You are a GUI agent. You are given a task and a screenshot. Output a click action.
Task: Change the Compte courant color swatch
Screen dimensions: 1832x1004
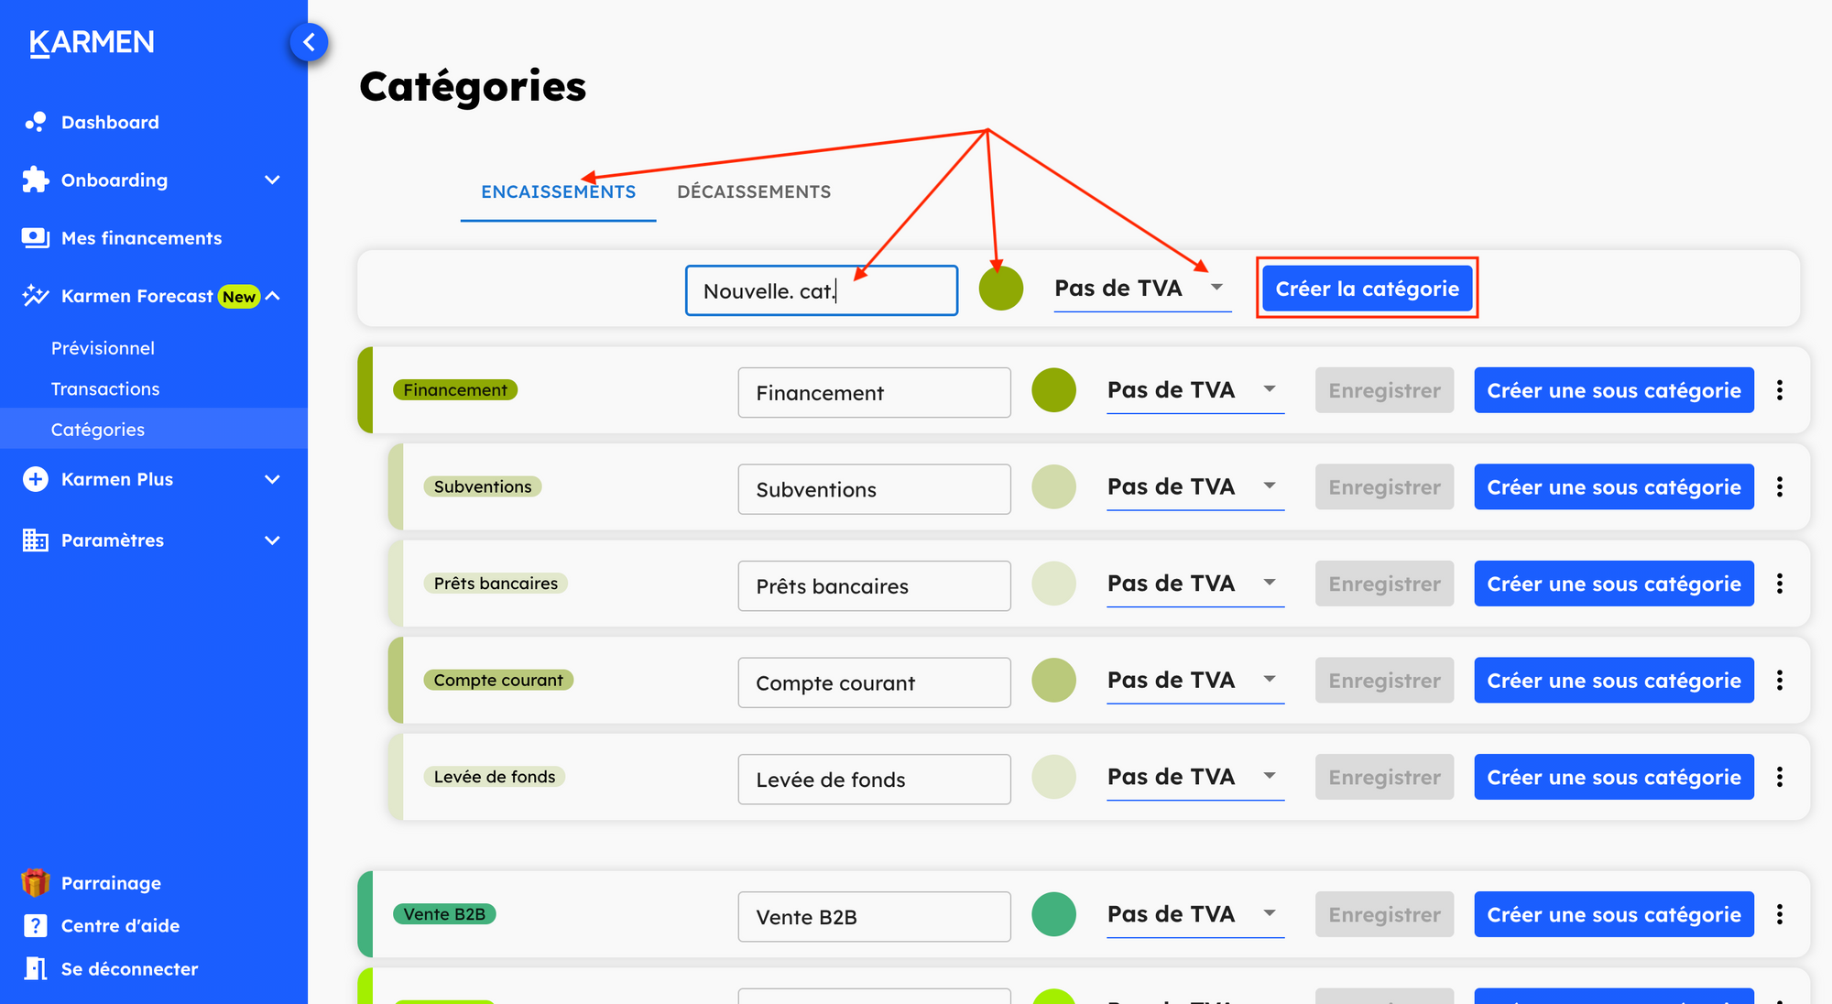[1053, 681]
